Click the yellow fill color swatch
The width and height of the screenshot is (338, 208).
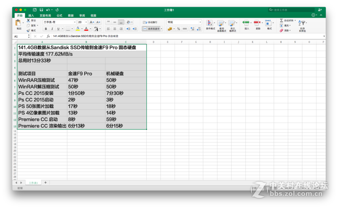pos(78,29)
